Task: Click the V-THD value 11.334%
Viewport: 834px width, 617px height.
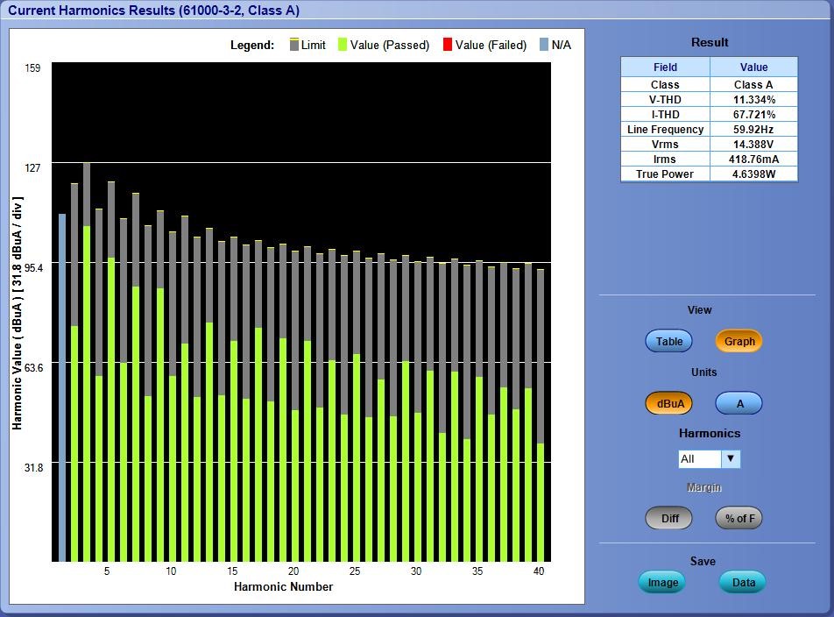Action: click(x=755, y=99)
